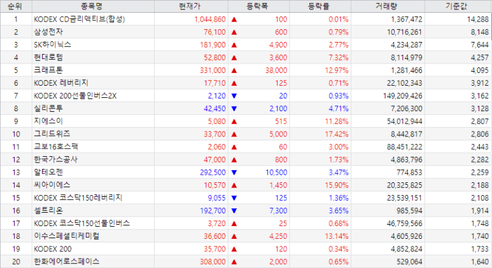Select stock name 셀트리온
The height and width of the screenshot is (268, 492).
click(x=48, y=210)
